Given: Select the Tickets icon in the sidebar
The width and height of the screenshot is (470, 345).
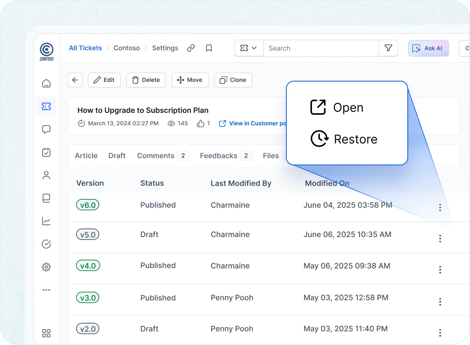Looking at the screenshot, I should pyautogui.click(x=46, y=106).
